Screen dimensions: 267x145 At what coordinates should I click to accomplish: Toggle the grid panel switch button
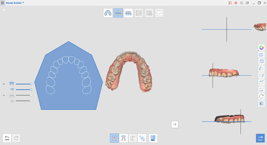pyautogui.click(x=153, y=138)
